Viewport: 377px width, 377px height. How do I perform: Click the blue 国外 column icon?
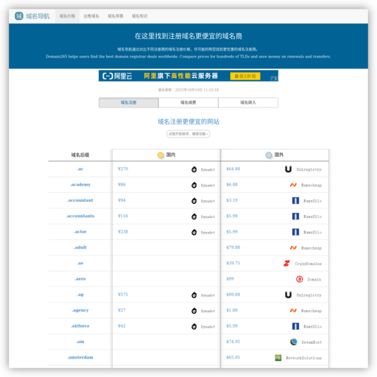coord(269,155)
